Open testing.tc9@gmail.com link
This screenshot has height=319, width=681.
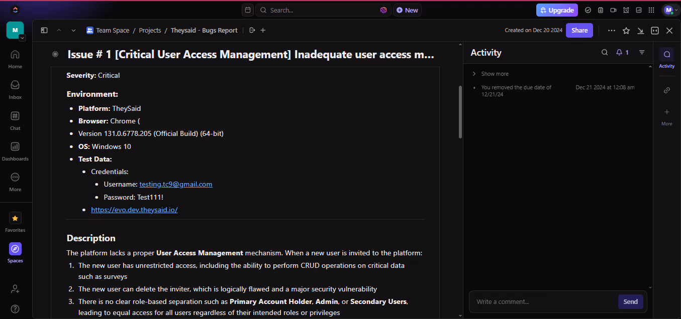pos(176,184)
